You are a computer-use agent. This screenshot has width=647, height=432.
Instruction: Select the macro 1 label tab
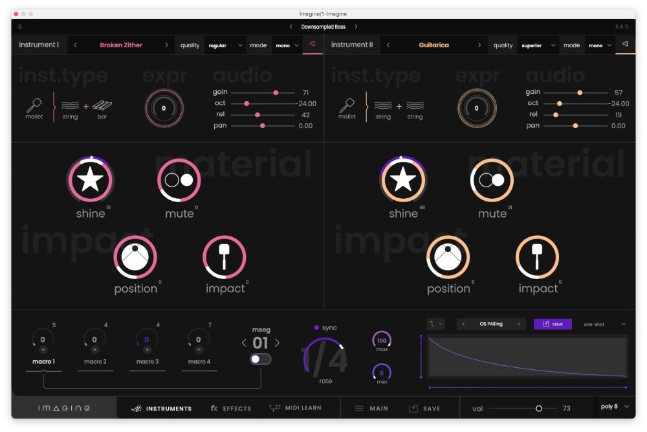coord(43,362)
